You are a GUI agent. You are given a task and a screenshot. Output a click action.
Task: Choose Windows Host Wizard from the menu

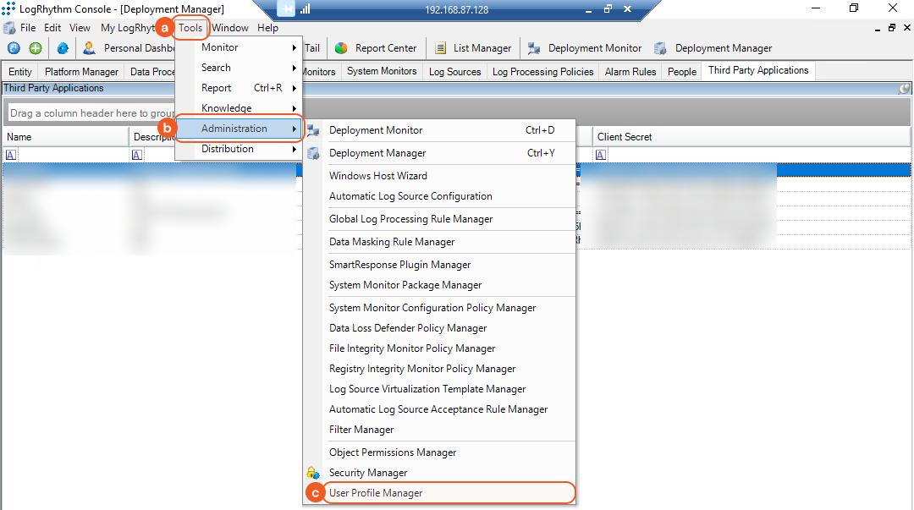pyautogui.click(x=377, y=176)
